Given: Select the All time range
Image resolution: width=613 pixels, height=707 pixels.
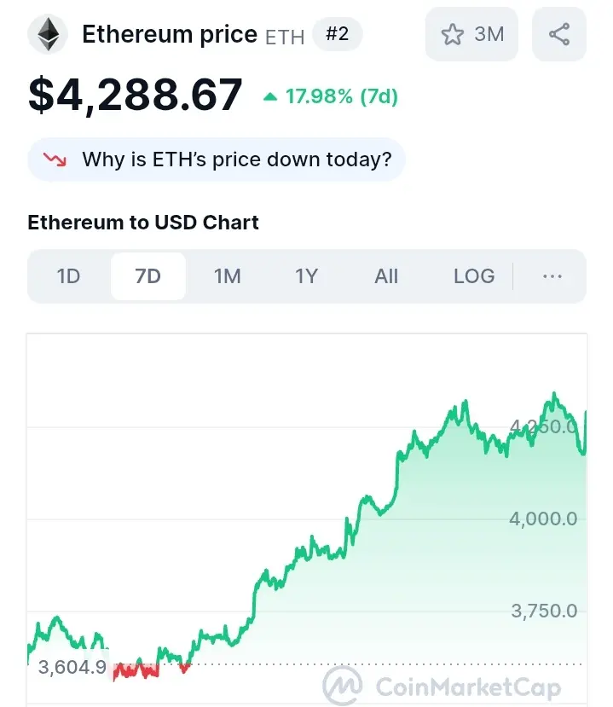Looking at the screenshot, I should coord(386,276).
